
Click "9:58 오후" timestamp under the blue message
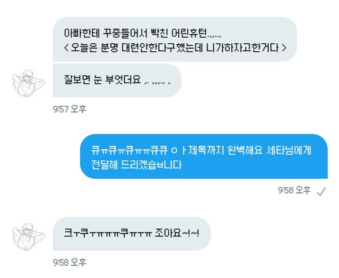(x=294, y=191)
